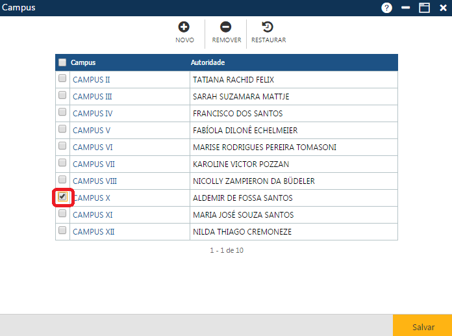Select the FRANCISCO DOS SANTOS authority cell

click(x=237, y=114)
